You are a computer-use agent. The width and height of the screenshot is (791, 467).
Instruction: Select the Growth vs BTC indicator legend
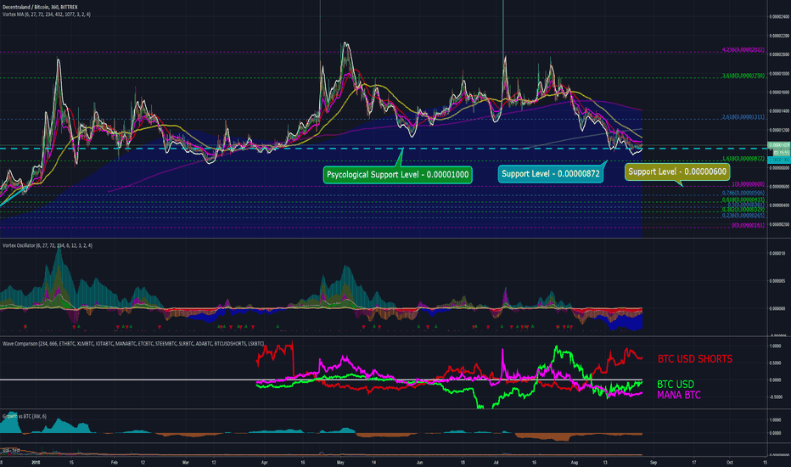pos(25,417)
